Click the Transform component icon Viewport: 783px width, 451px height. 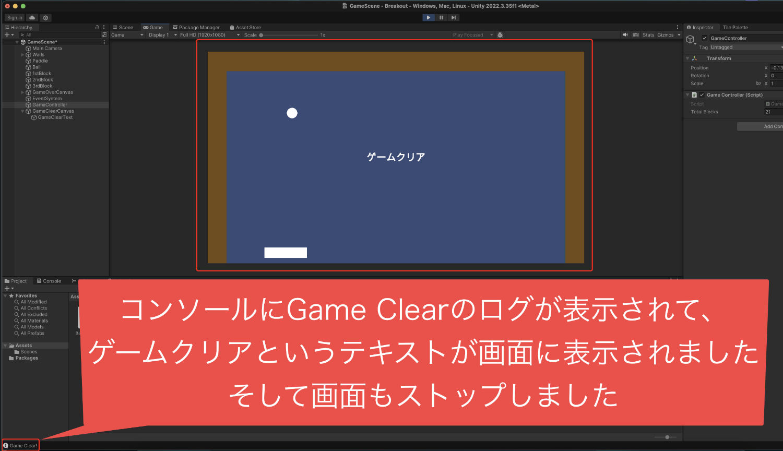point(694,58)
